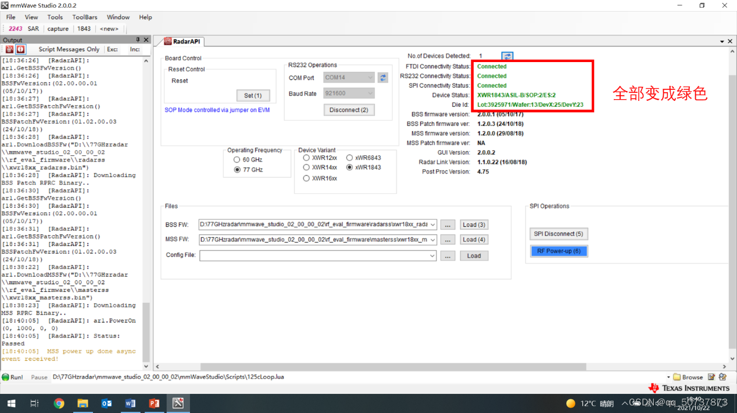737x413 pixels.
Task: Click SPI Disconnect (5) button
Action: 559,234
